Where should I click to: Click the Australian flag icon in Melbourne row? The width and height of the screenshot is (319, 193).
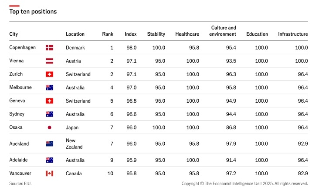pos(49,87)
